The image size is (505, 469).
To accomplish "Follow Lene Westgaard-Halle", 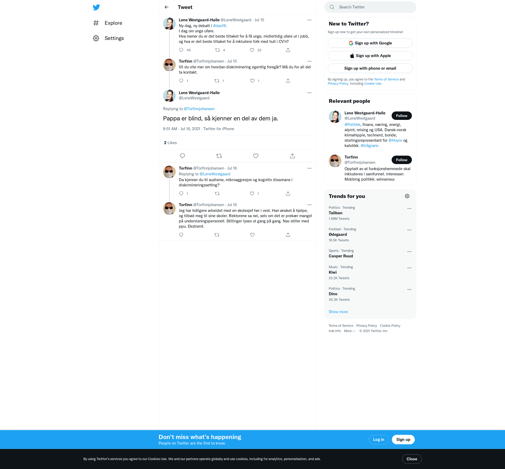I will pos(401,116).
